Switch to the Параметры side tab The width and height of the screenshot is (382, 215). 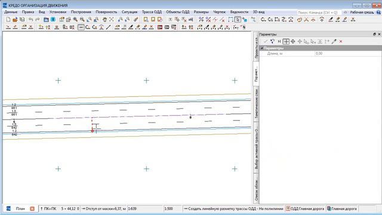(256, 73)
